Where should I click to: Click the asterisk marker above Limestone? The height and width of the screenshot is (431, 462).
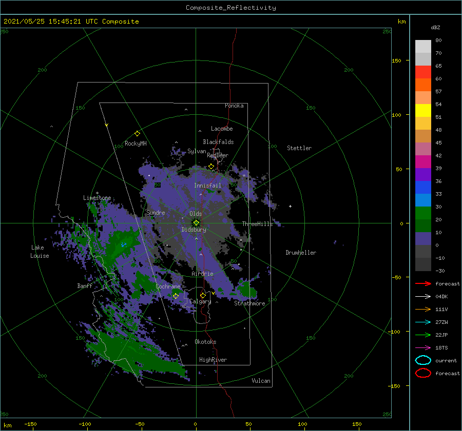(x=97, y=193)
